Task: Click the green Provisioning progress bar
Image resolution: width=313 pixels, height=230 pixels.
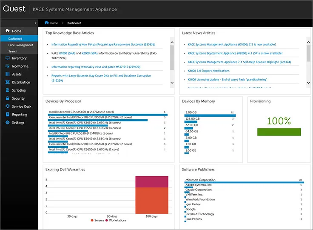Action: [279, 132]
